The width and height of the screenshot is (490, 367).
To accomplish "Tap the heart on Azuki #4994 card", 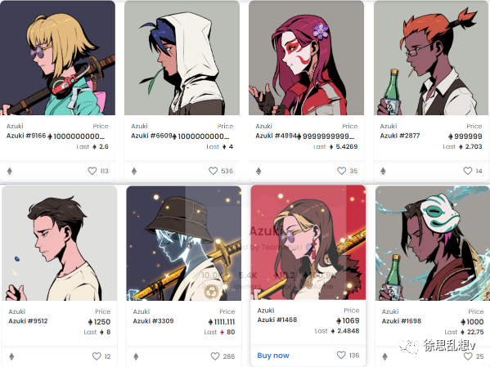I will click(342, 171).
